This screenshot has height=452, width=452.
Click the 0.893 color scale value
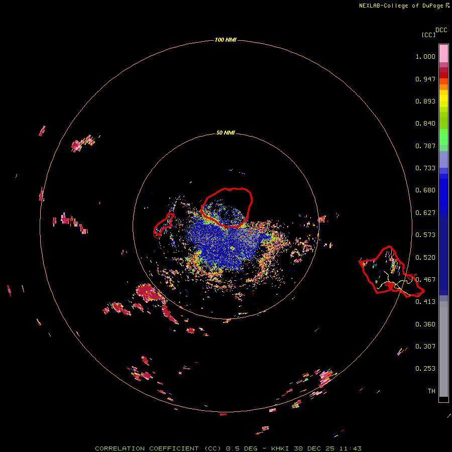[425, 101]
